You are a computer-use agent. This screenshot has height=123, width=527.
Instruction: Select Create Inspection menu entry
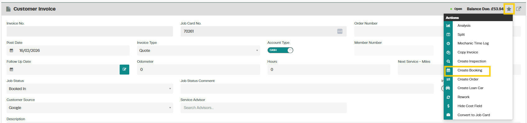click(472, 61)
